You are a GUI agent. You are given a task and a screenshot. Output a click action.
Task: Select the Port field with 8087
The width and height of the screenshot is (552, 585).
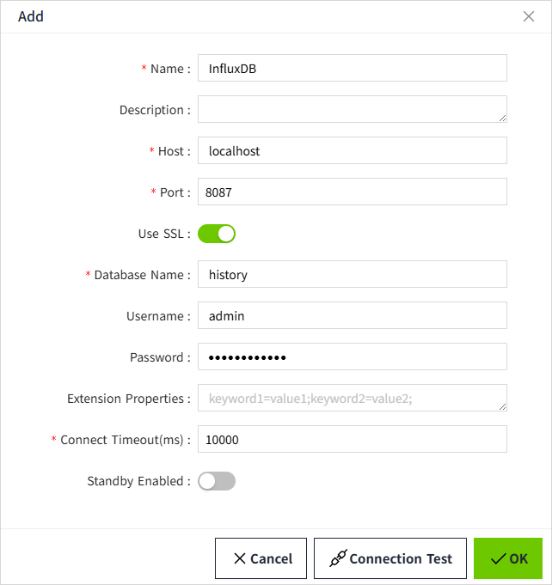(x=352, y=192)
